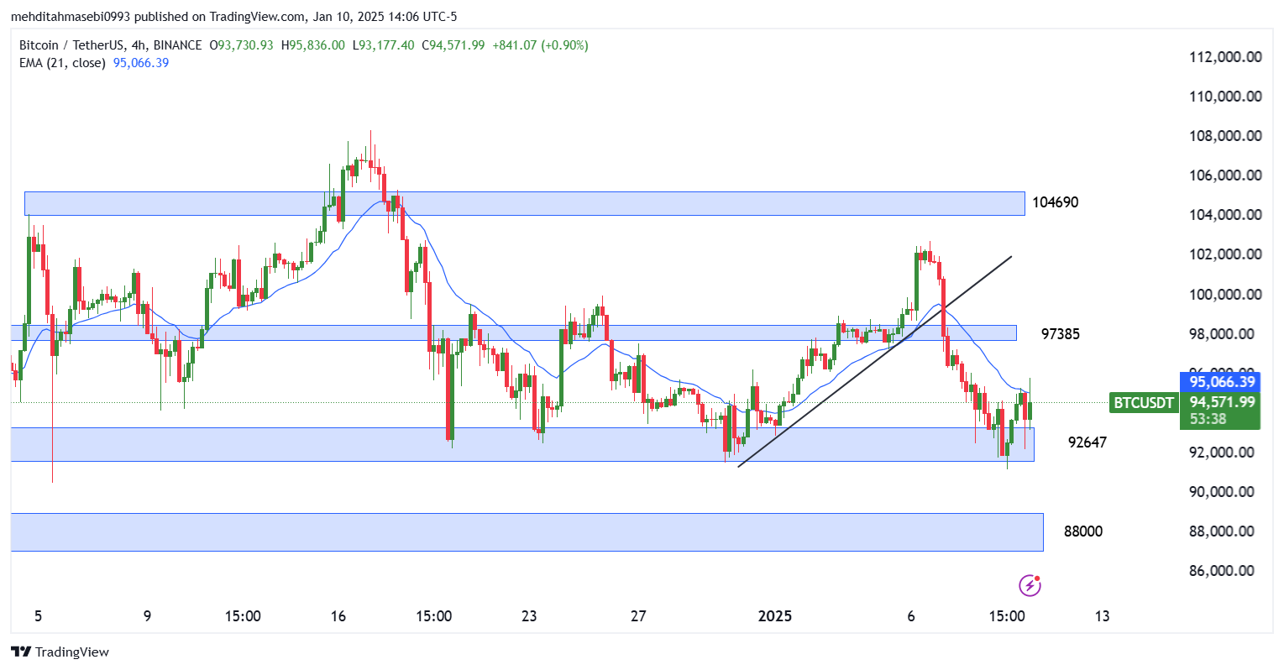Click the L93,177.40 low value

pyautogui.click(x=383, y=45)
